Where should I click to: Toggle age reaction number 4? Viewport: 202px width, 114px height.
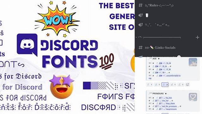point(173,85)
